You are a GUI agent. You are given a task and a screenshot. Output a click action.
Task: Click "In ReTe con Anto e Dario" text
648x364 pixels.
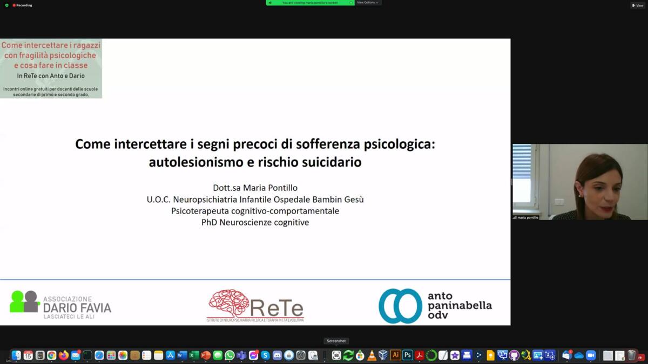[x=51, y=76]
